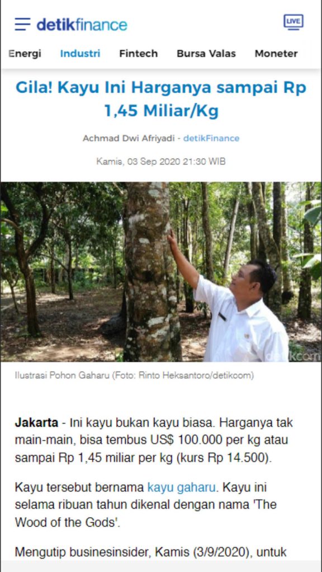
Task: Click the bold Jakarta dateline
Action: [x=36, y=423]
